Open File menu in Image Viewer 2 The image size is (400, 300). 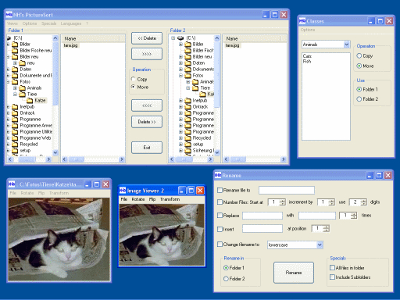pyautogui.click(x=124, y=199)
